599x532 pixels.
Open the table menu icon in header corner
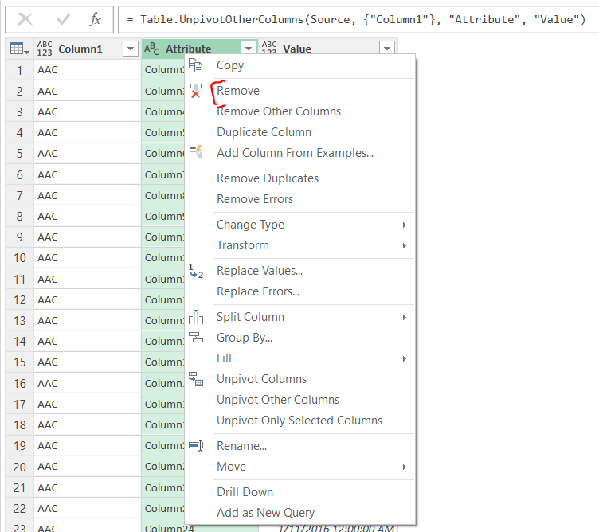(19, 49)
